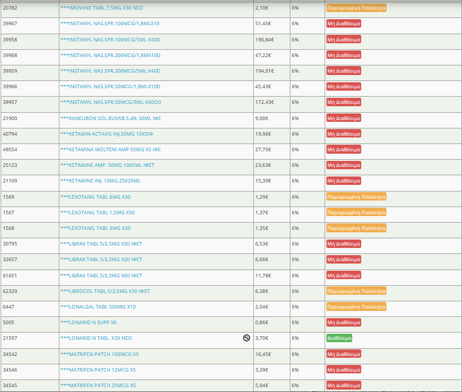Select KETAMINA MOLTENI AMP 50MG X5 link
Viewport: 462px width, 392px height.
(x=110, y=149)
